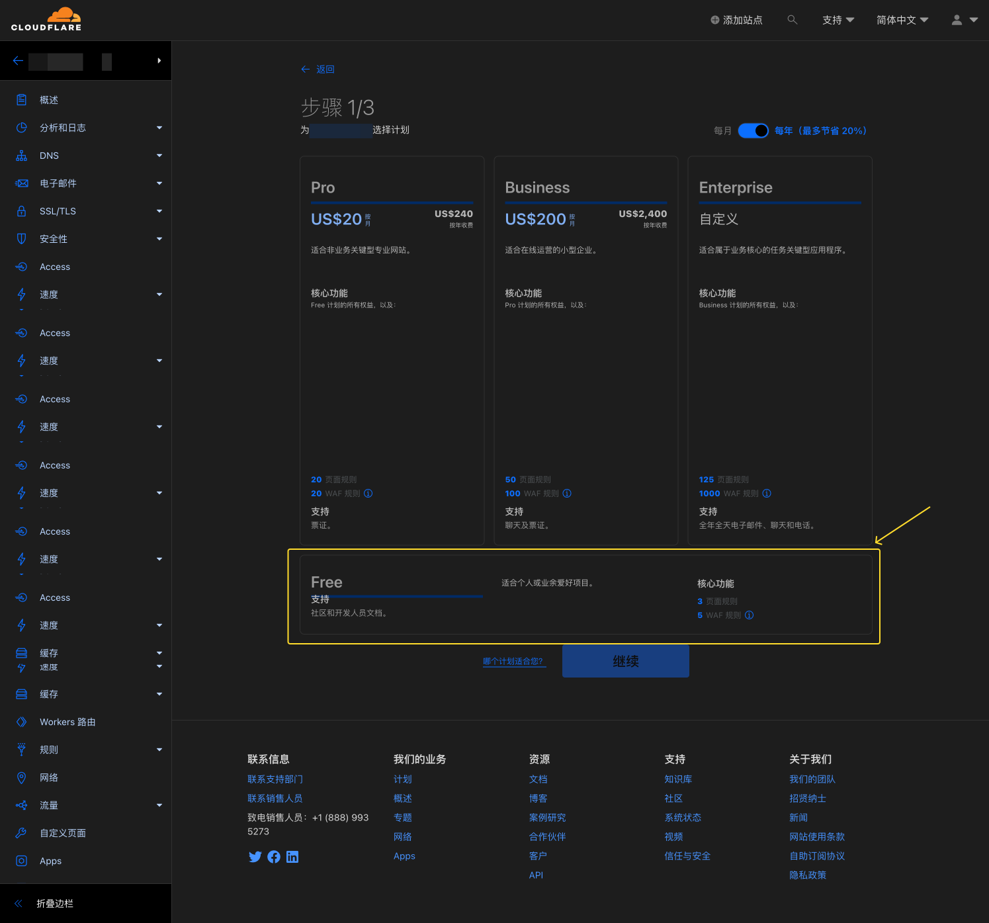Click the 自定义页面 wrench icon
The width and height of the screenshot is (989, 923).
[x=21, y=833]
